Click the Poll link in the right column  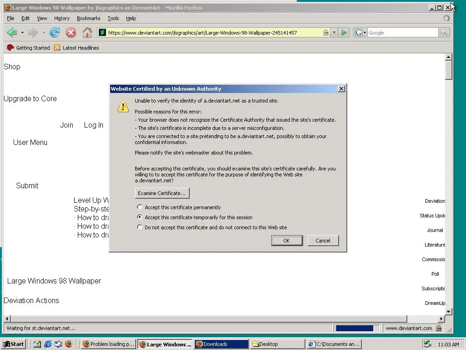tap(435, 274)
